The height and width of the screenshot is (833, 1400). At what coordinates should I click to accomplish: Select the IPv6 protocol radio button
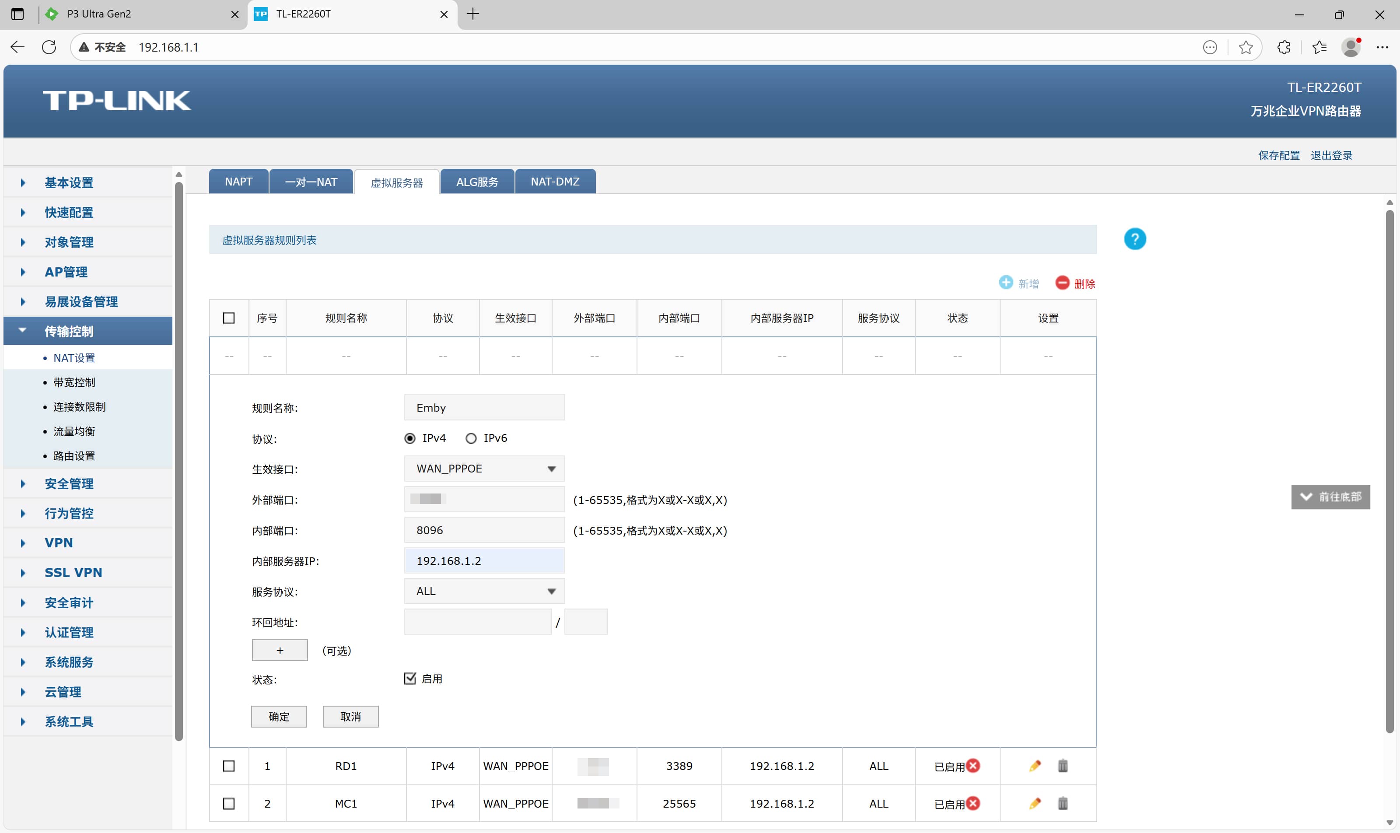pyautogui.click(x=471, y=438)
